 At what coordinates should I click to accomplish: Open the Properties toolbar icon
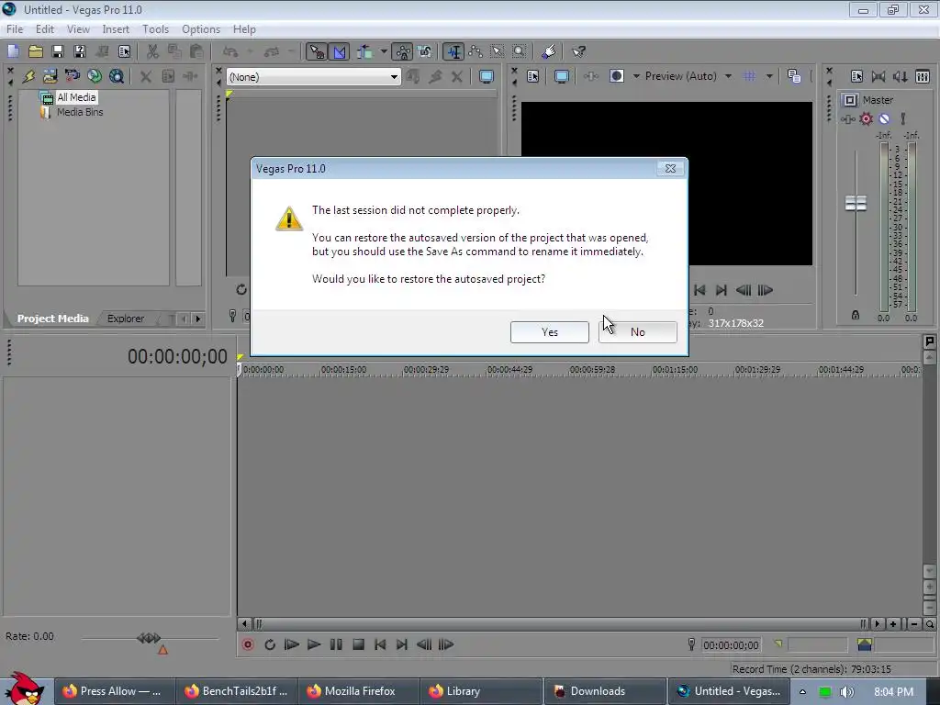pos(124,51)
